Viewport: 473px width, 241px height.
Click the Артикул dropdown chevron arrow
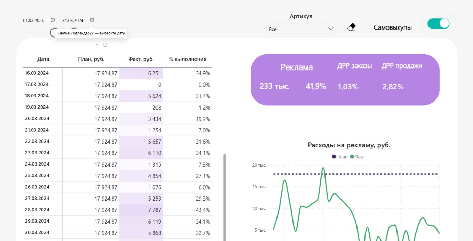[331, 29]
